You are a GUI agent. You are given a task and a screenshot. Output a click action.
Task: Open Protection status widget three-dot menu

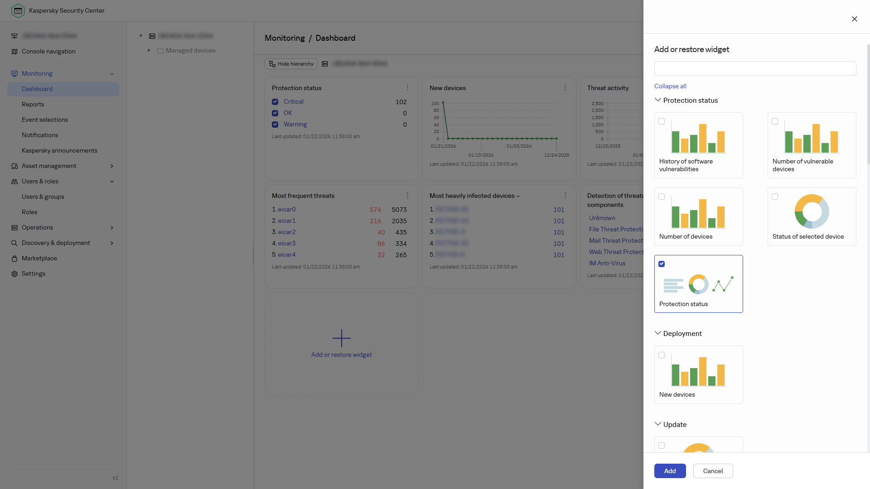pyautogui.click(x=407, y=88)
